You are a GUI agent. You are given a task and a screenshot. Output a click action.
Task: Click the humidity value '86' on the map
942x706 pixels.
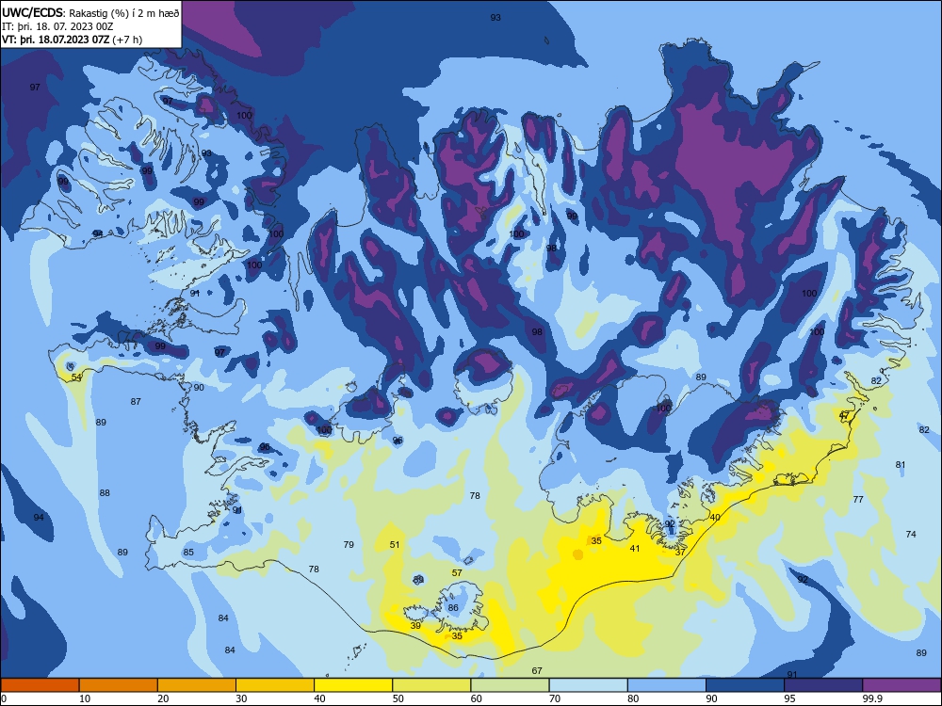click(453, 607)
